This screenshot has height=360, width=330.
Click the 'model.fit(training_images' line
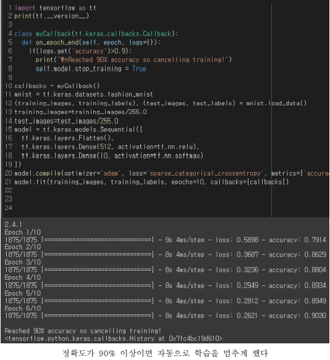pyautogui.click(x=151, y=182)
